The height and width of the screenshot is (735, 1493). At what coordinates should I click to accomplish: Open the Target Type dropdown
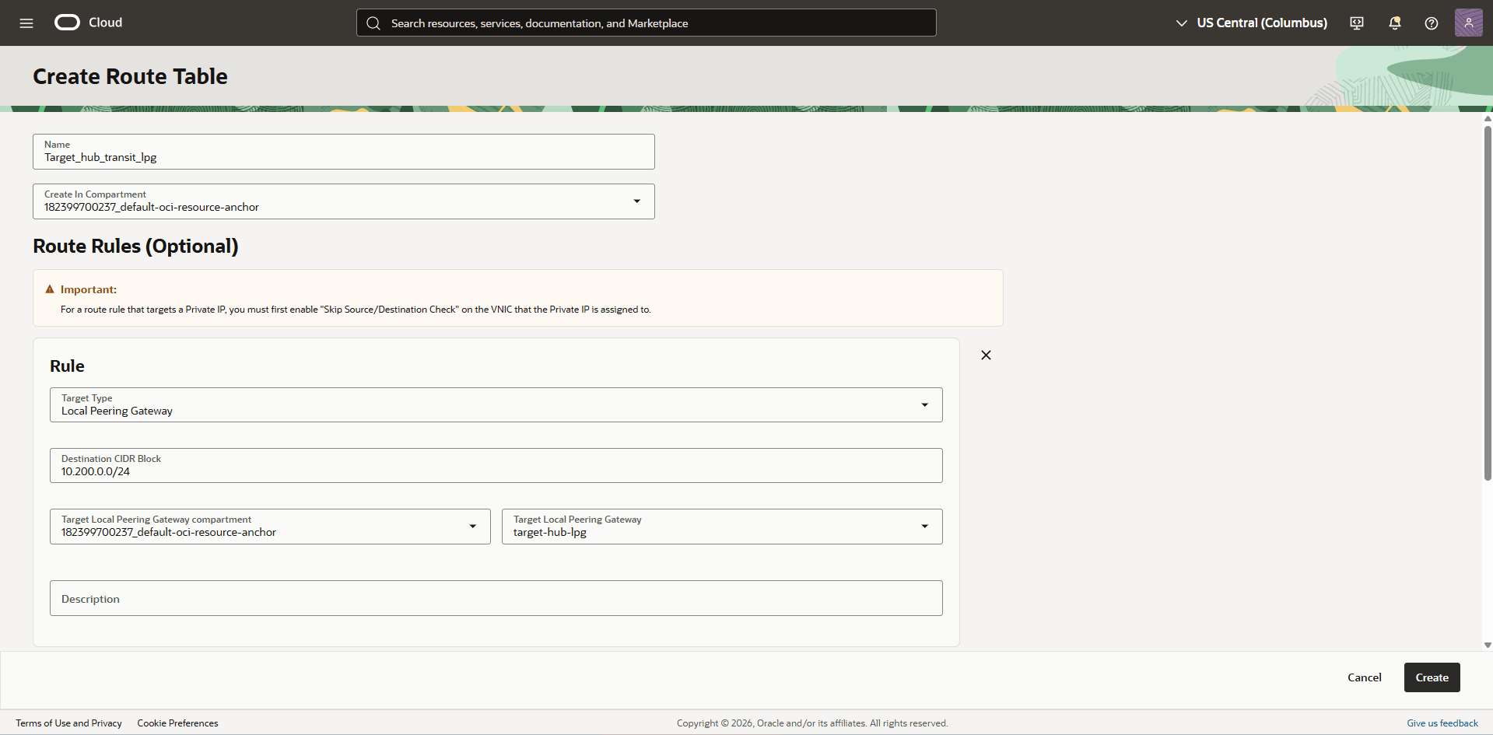(x=496, y=405)
